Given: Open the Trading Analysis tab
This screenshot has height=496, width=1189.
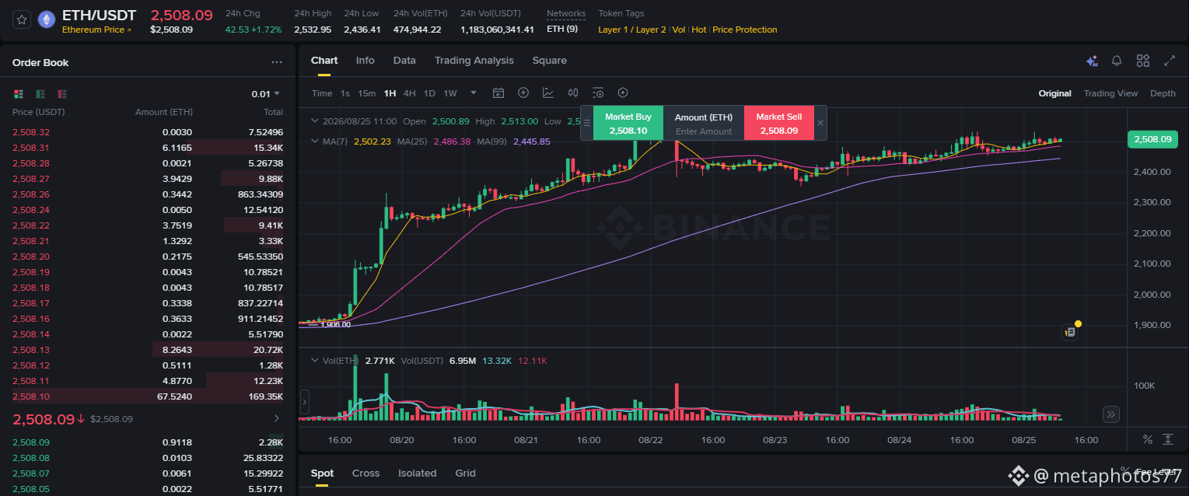Looking at the screenshot, I should [x=474, y=61].
